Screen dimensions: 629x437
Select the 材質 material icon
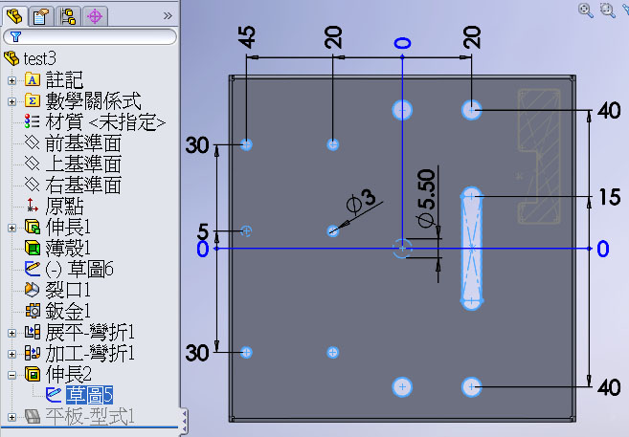tap(33, 121)
